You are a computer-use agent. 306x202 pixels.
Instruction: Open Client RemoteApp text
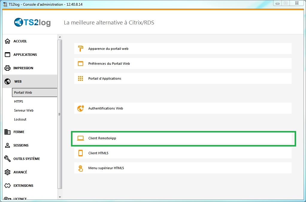pyautogui.click(x=102, y=138)
